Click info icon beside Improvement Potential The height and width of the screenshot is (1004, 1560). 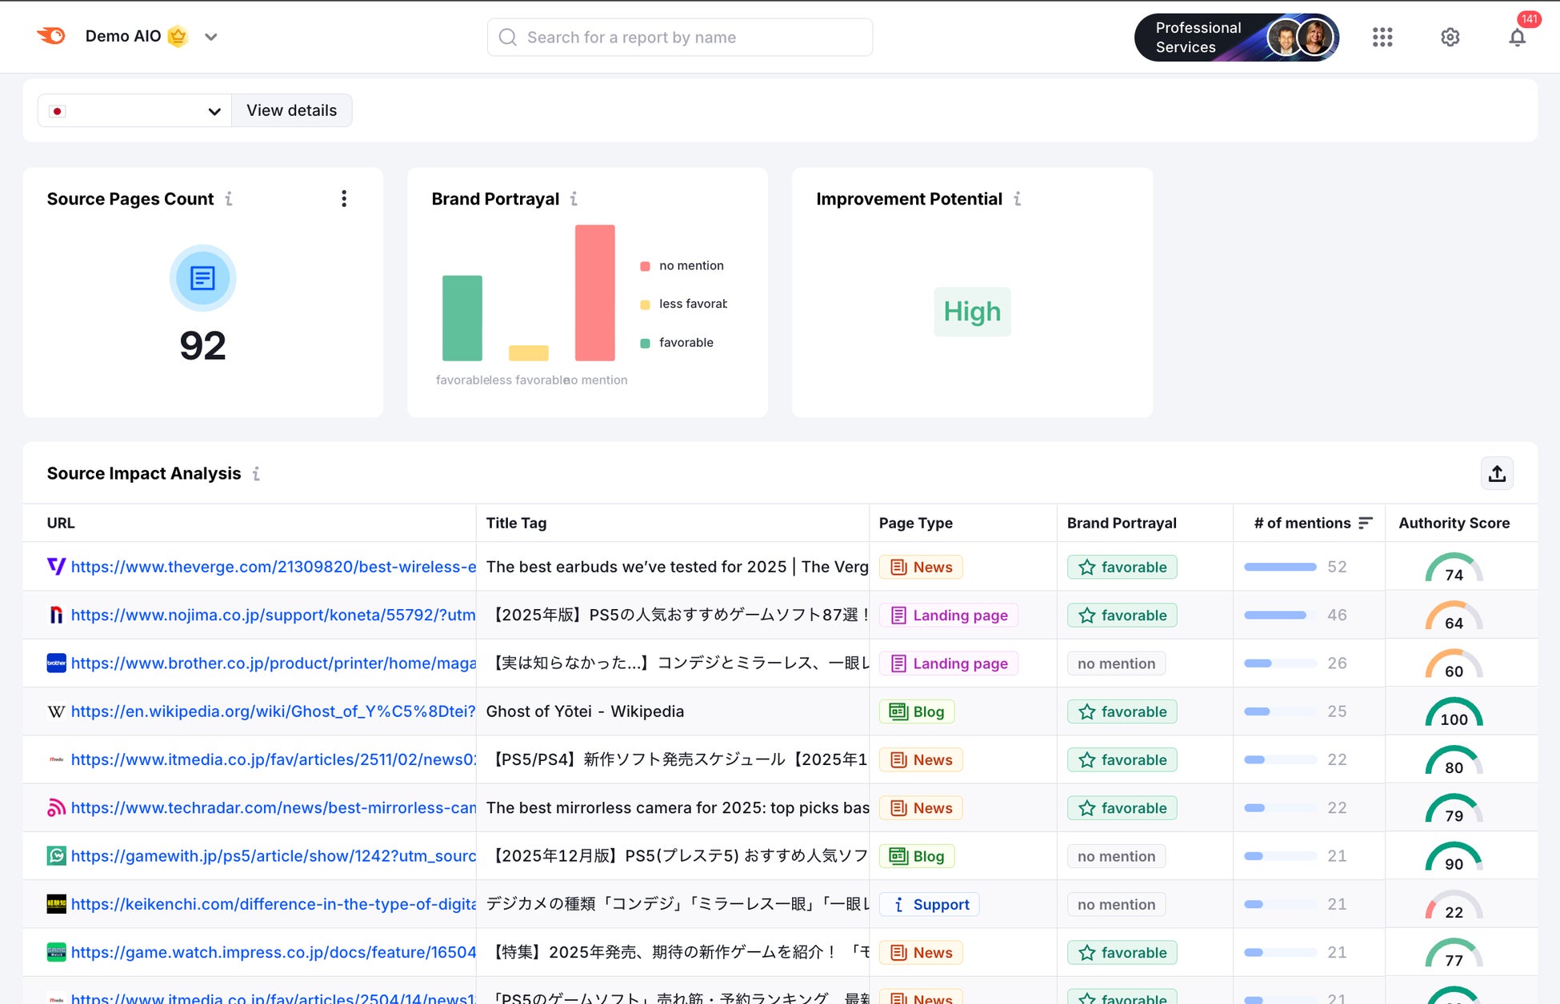[1017, 198]
